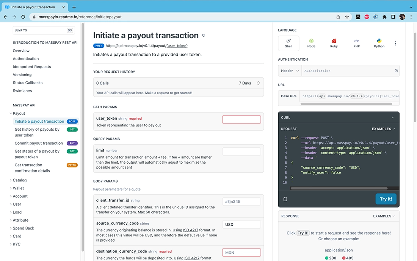Bookmark this page with star icon

point(347,17)
